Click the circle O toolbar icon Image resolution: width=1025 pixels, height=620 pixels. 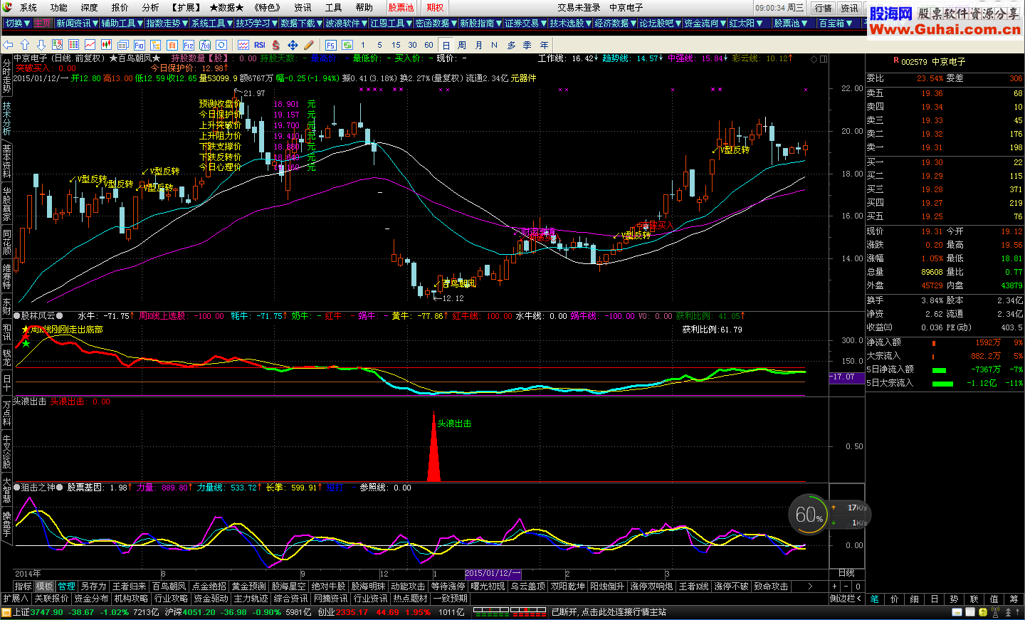pyautogui.click(x=221, y=45)
